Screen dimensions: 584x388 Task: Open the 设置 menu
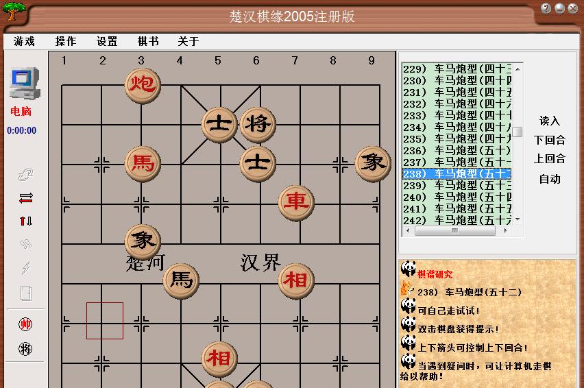(107, 41)
